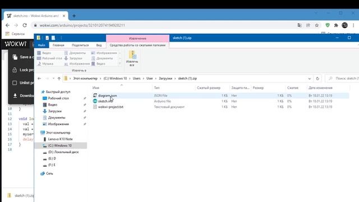Open Chrome three-dot menu
The width and height of the screenshot is (359, 202).
353,25
